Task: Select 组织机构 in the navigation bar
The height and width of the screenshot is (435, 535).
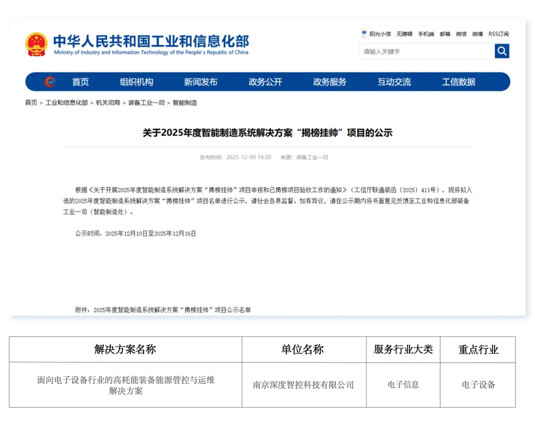Action: point(136,82)
